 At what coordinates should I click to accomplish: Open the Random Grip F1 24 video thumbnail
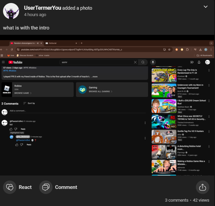[x=164, y=75]
